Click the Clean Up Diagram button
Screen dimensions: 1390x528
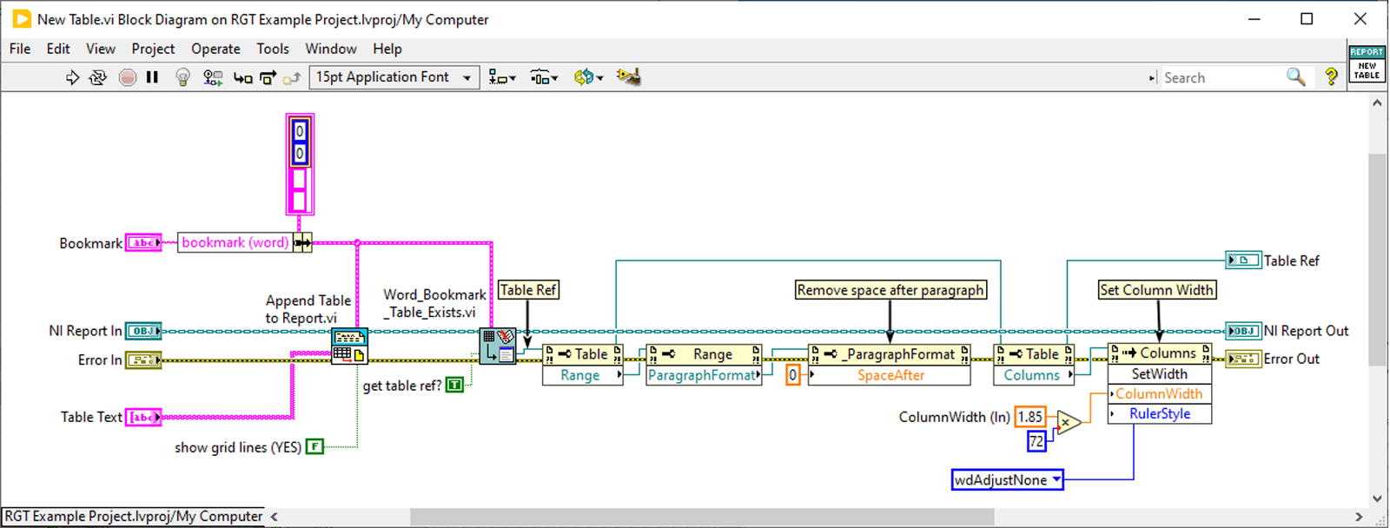click(x=628, y=77)
